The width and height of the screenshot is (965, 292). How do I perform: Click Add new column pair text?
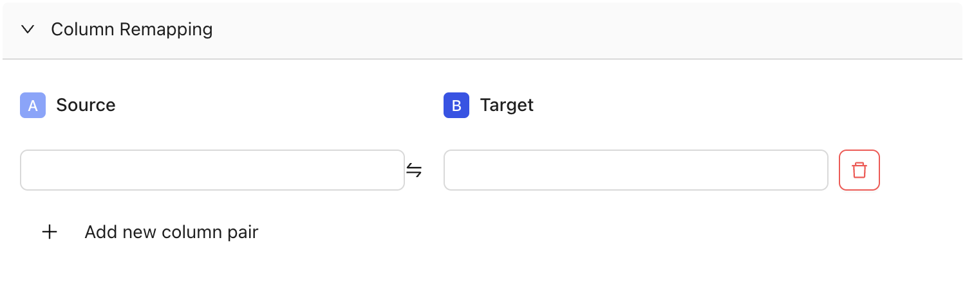171,232
